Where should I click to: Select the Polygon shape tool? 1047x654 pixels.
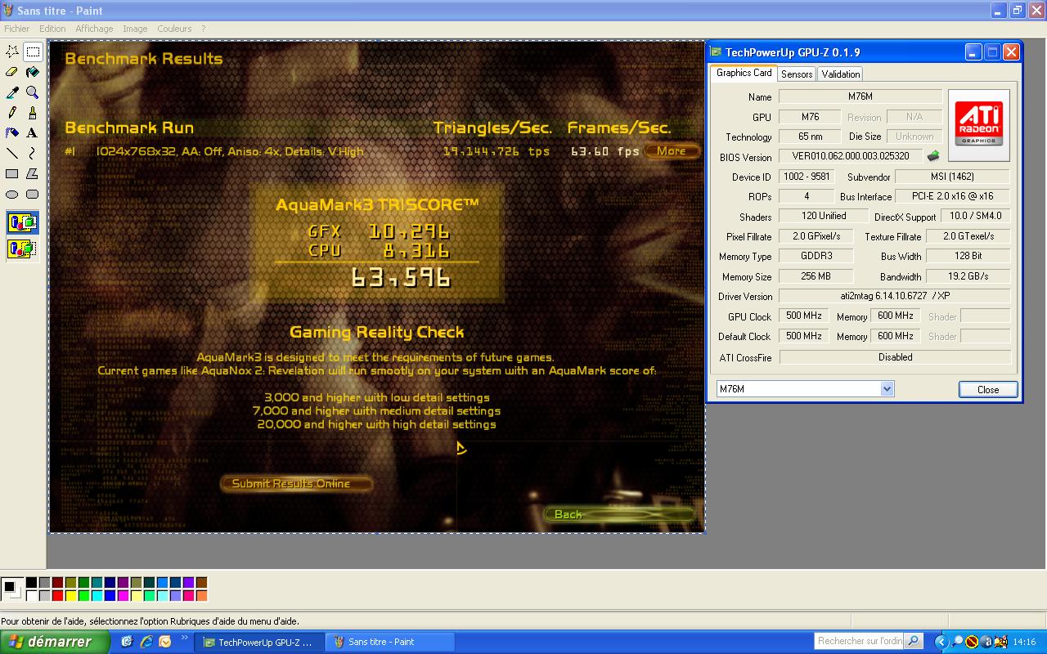33,173
